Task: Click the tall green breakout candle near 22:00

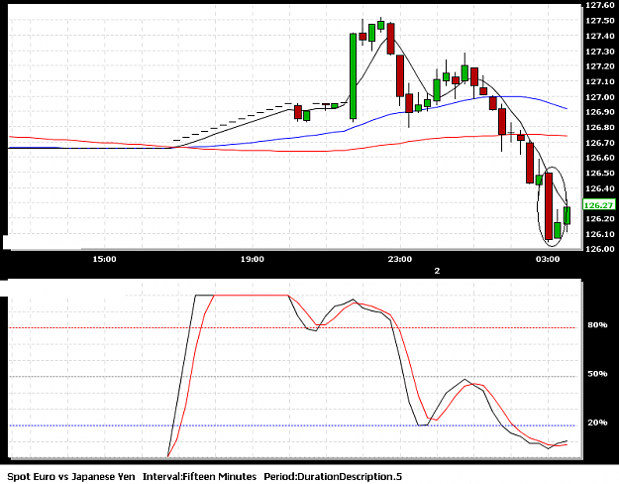Action: point(353,76)
